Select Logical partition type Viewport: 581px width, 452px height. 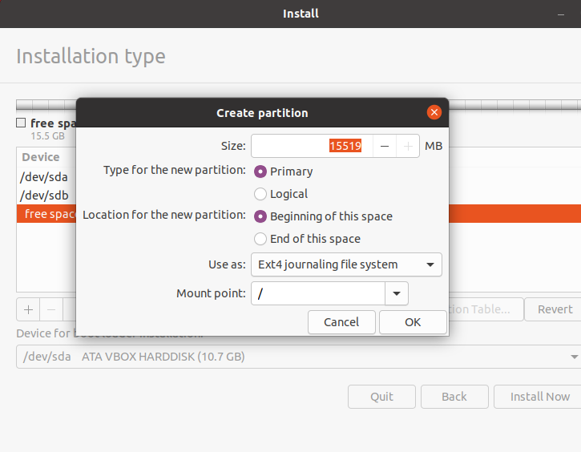[x=260, y=194]
